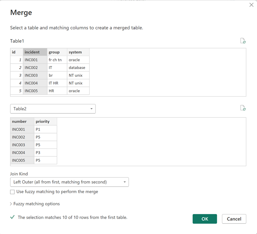Close the Merge dialog with X
257x234 pixels.
tap(251, 5)
